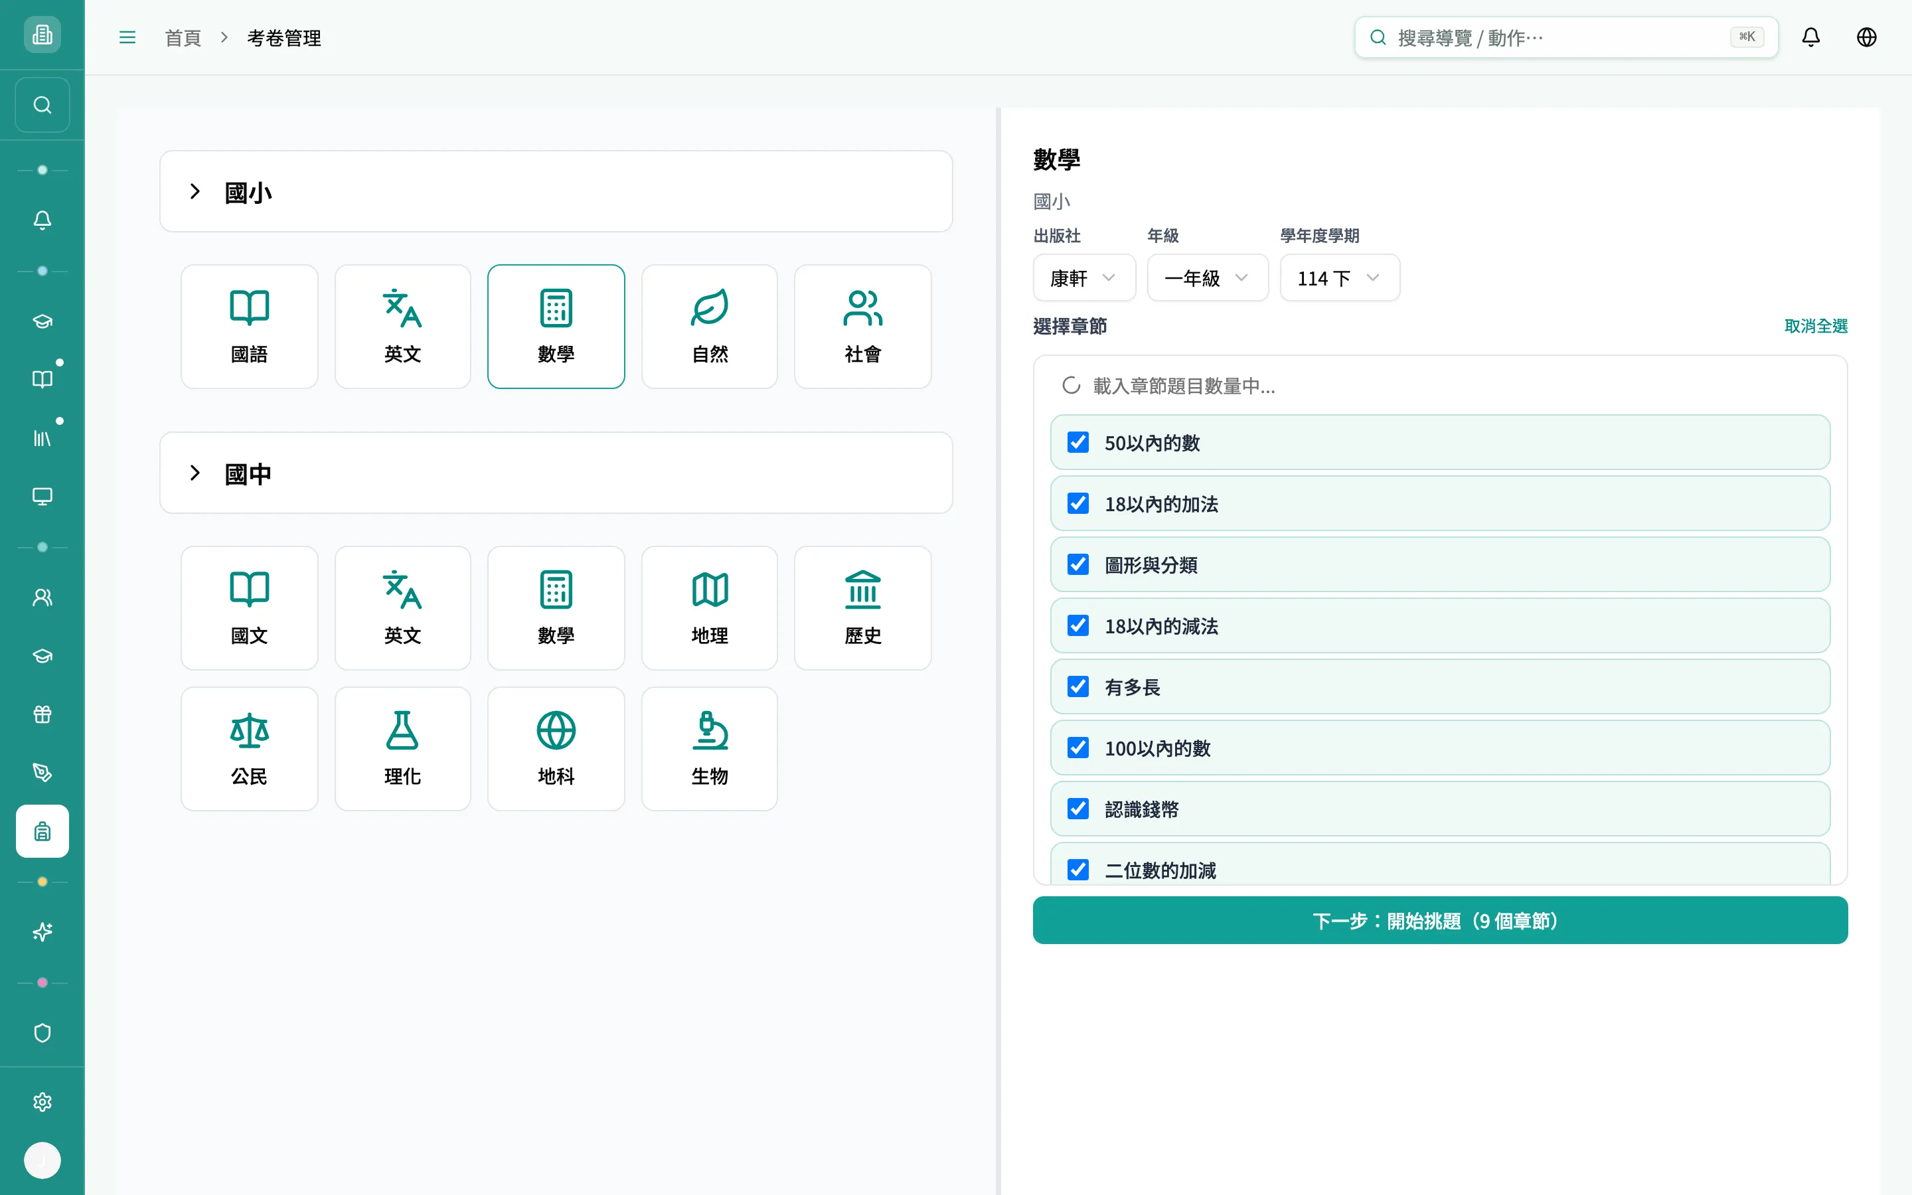
Task: Open the sidebar shield icon
Action: pyautogui.click(x=42, y=1034)
